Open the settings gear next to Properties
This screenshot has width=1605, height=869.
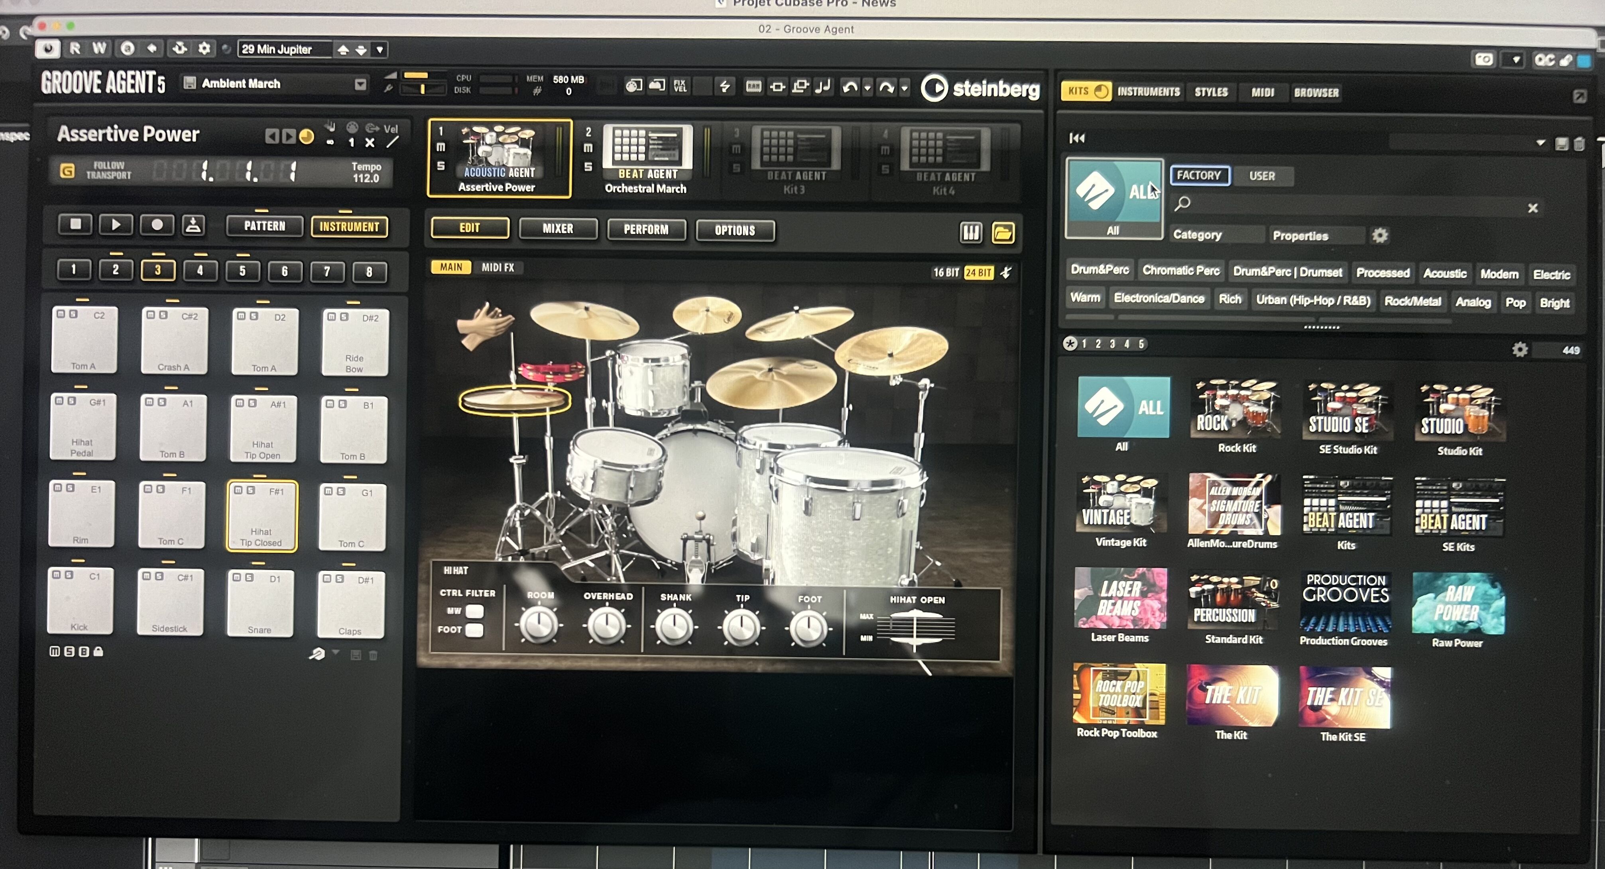click(1380, 235)
